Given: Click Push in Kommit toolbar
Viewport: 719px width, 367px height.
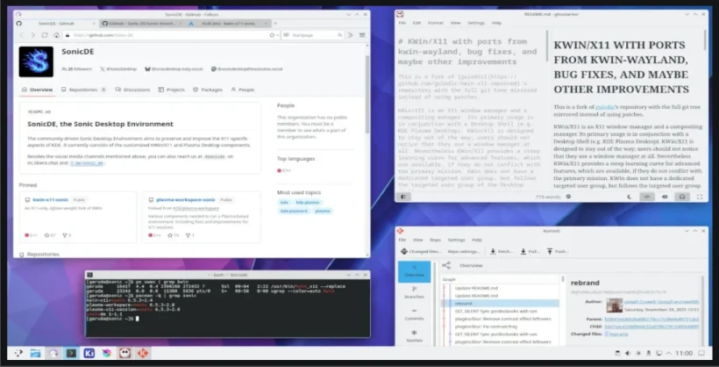Looking at the screenshot, I should 557,251.
